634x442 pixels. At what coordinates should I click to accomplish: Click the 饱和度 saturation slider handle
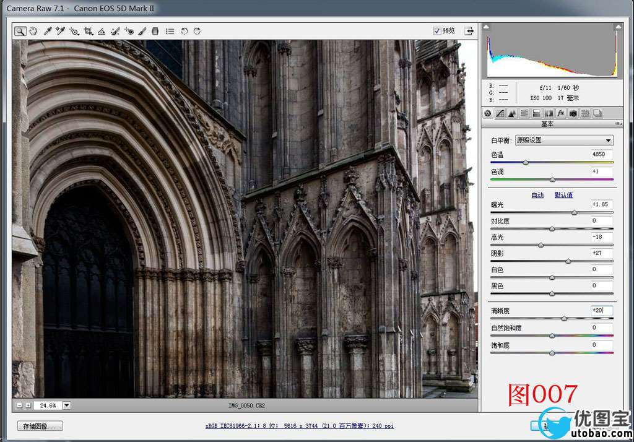click(x=552, y=353)
